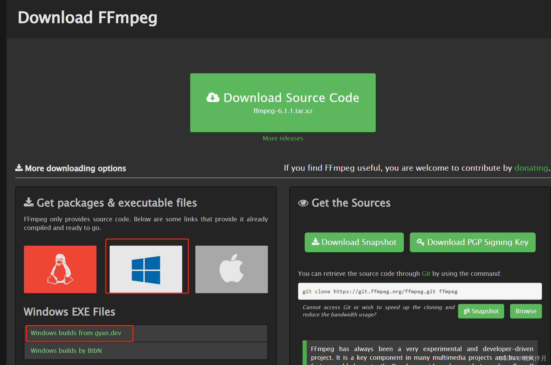Click the Download Source Code button
Image resolution: width=551 pixels, height=365 pixels.
pos(283,103)
